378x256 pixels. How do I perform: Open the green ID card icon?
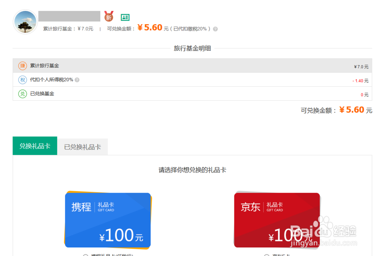pyautogui.click(x=125, y=17)
